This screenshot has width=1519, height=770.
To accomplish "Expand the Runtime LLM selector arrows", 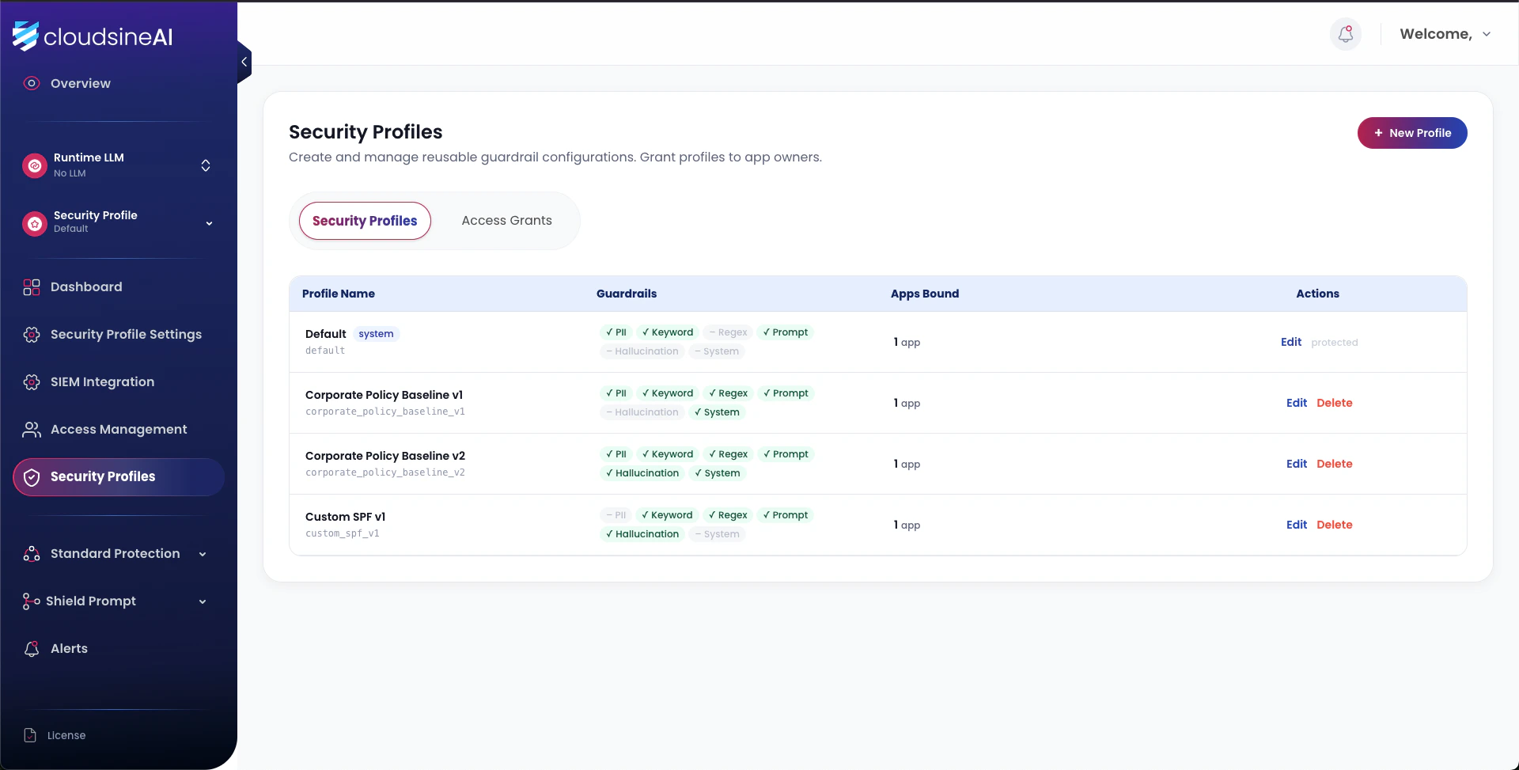I will pos(206,165).
